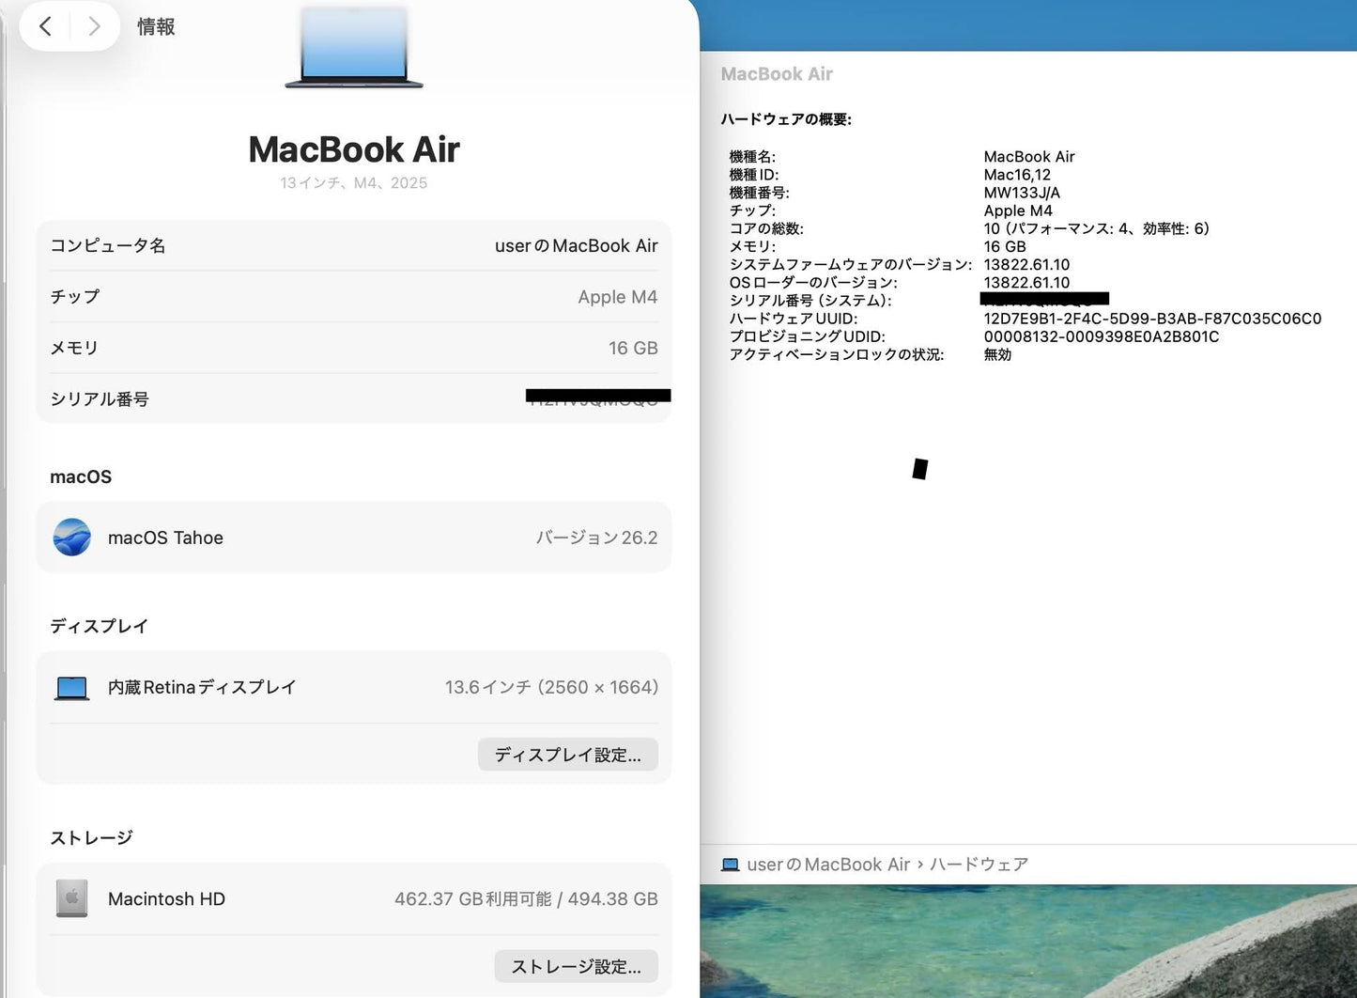
Task: Click the ハードウェアUUID value
Action: 1152,319
